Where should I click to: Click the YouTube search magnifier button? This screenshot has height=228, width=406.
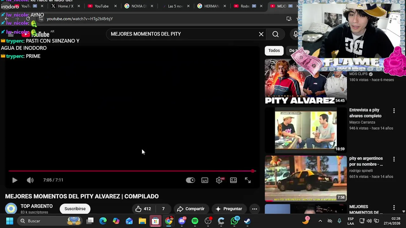(x=275, y=34)
